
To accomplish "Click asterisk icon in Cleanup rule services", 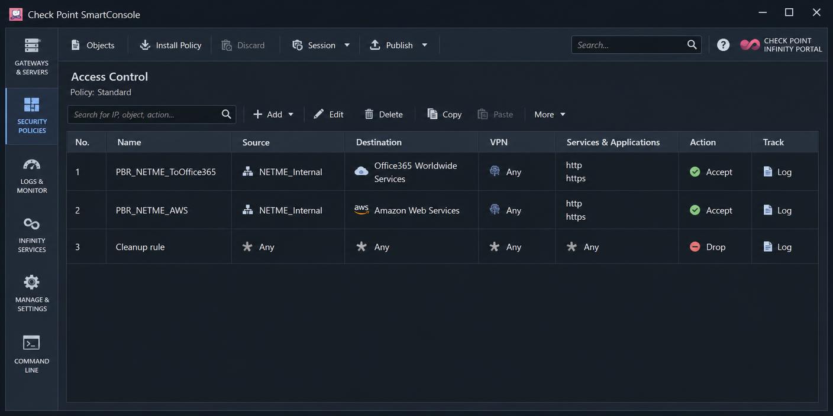I will 572,246.
